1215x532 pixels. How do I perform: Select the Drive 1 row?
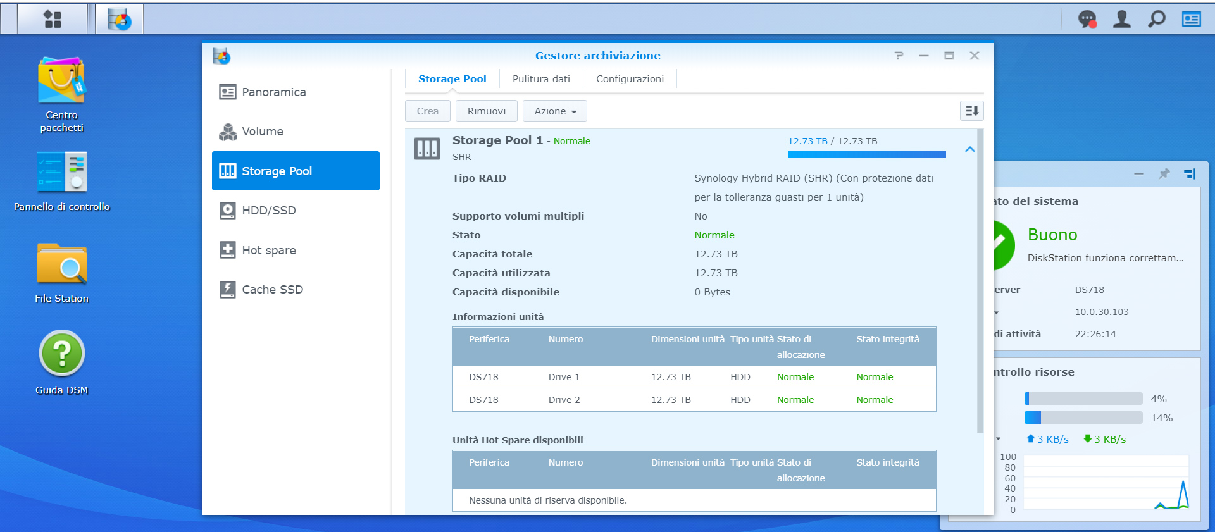[x=694, y=377]
